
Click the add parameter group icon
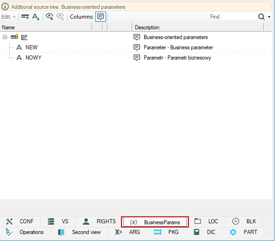coord(25,17)
